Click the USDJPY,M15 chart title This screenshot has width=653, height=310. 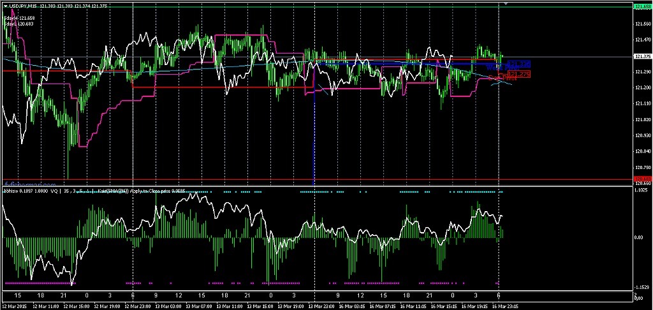click(x=21, y=6)
